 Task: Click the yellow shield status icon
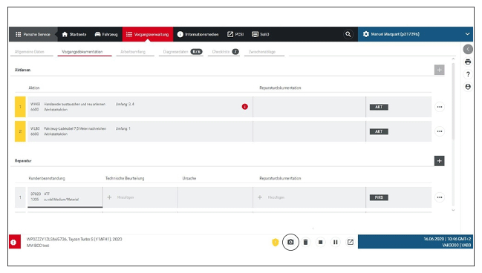click(275, 243)
